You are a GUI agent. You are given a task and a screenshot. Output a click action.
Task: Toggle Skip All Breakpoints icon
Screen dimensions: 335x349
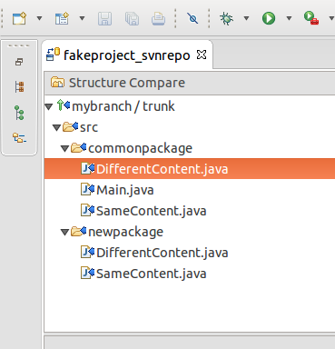point(192,18)
